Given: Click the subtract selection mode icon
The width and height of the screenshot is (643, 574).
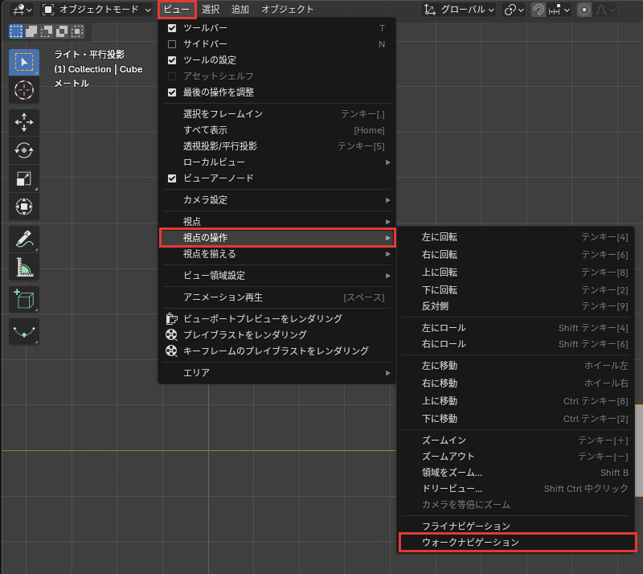Looking at the screenshot, I should (47, 31).
